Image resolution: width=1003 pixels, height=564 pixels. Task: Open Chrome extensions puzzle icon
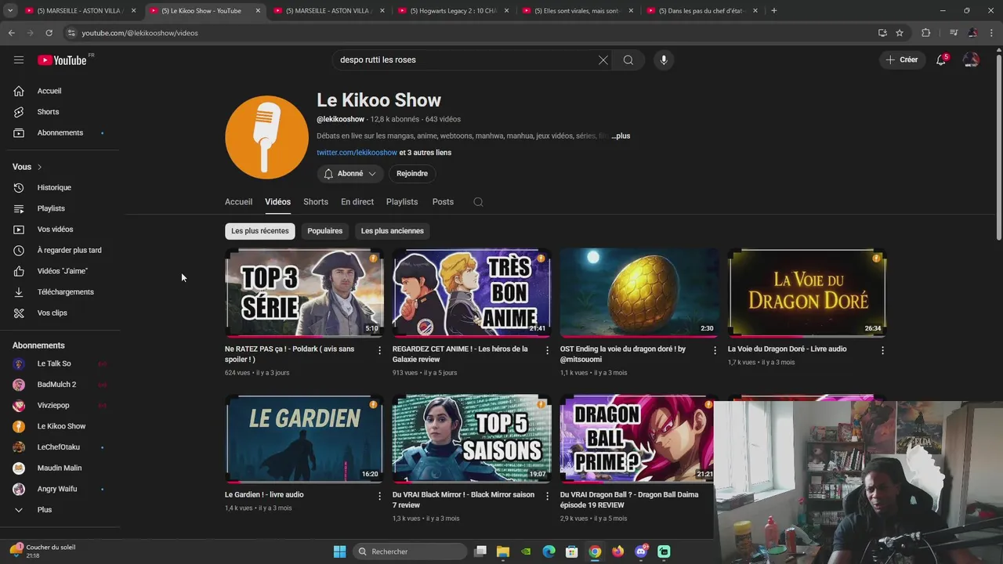(925, 33)
